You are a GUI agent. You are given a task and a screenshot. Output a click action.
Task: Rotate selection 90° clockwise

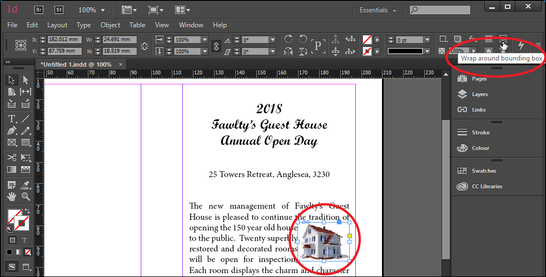[289, 39]
